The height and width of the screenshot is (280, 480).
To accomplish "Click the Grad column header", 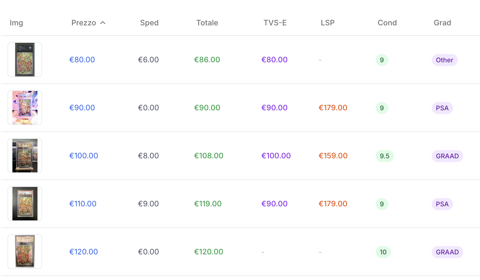I will click(x=442, y=23).
